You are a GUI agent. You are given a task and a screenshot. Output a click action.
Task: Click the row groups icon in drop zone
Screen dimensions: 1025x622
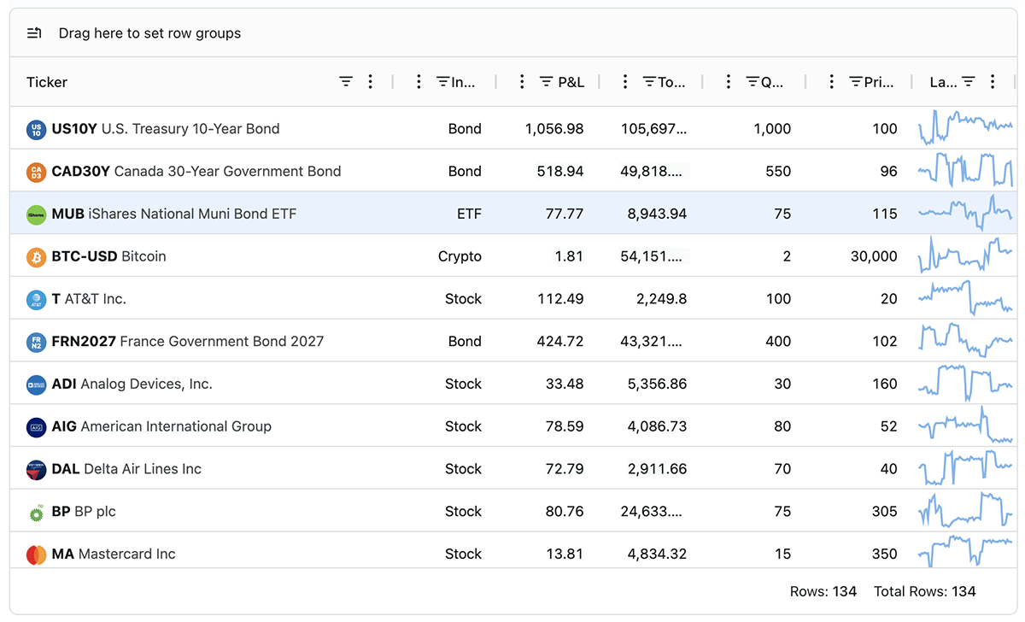[34, 33]
